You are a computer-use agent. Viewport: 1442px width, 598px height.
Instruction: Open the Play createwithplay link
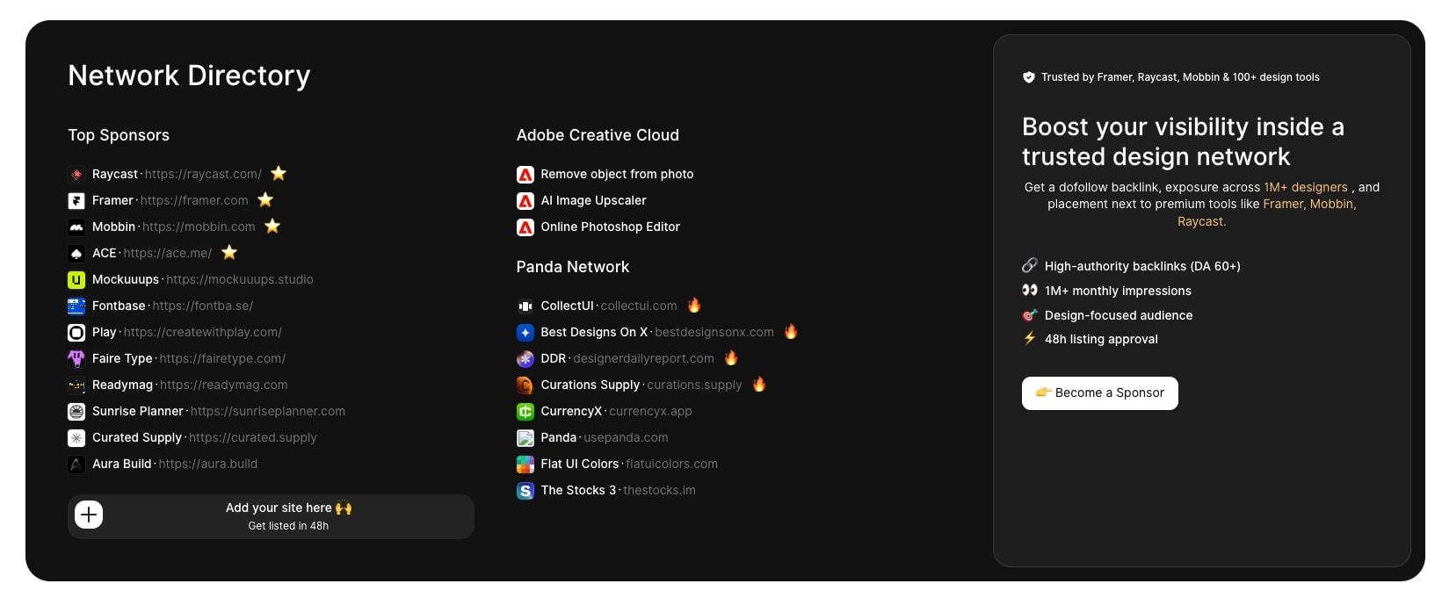tap(187, 332)
